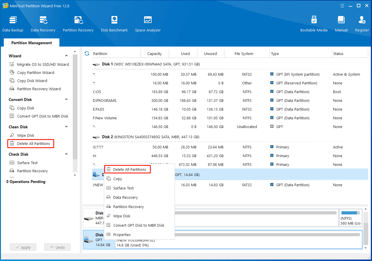
Task: Launch Data Recovery from the toolbar
Action: click(43, 24)
